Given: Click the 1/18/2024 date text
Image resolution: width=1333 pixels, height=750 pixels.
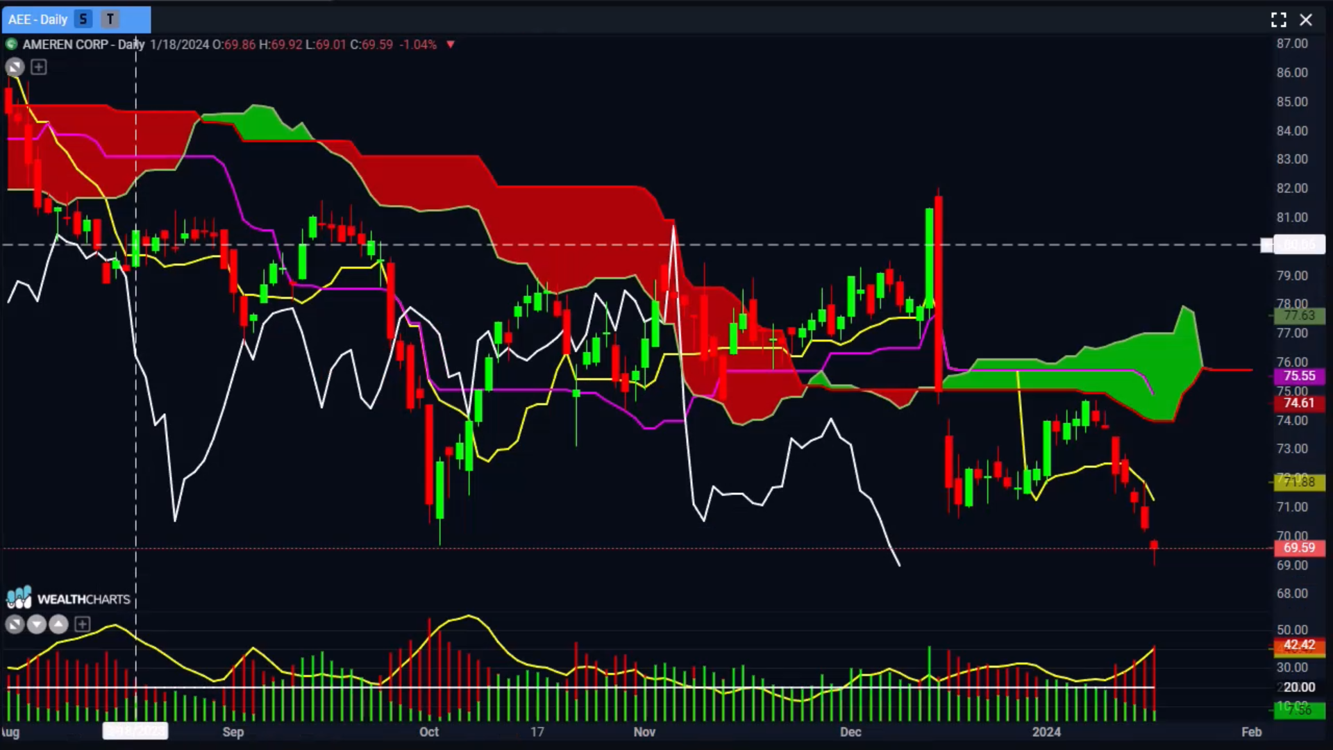Looking at the screenshot, I should 179,44.
